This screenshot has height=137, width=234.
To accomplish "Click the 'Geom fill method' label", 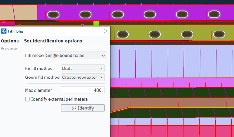I will tap(42, 77).
